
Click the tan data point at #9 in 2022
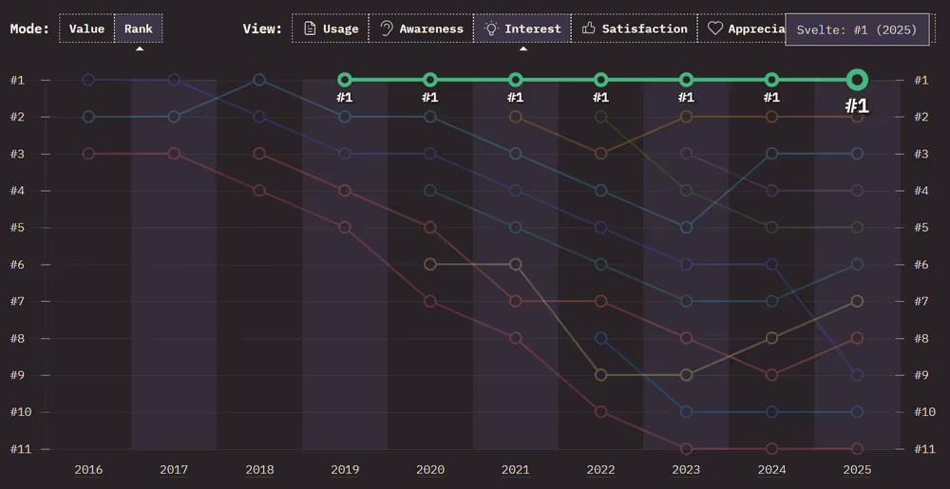point(600,375)
